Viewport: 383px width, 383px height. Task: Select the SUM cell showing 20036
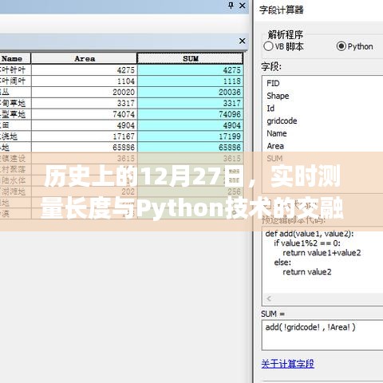[190, 92]
